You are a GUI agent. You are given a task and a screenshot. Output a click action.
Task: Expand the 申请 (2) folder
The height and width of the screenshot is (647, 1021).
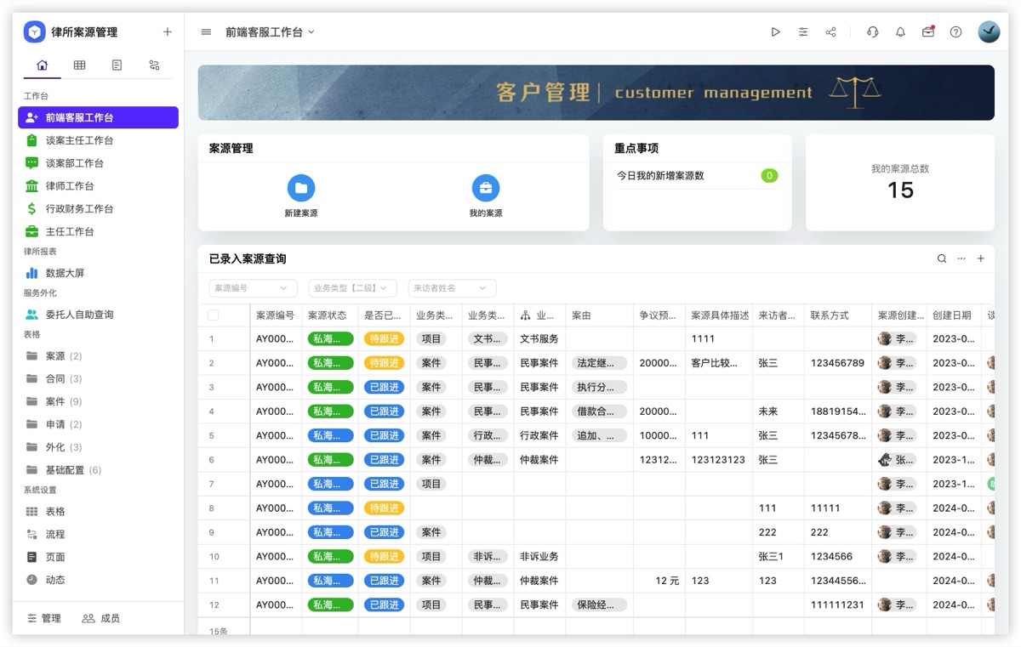(98, 424)
